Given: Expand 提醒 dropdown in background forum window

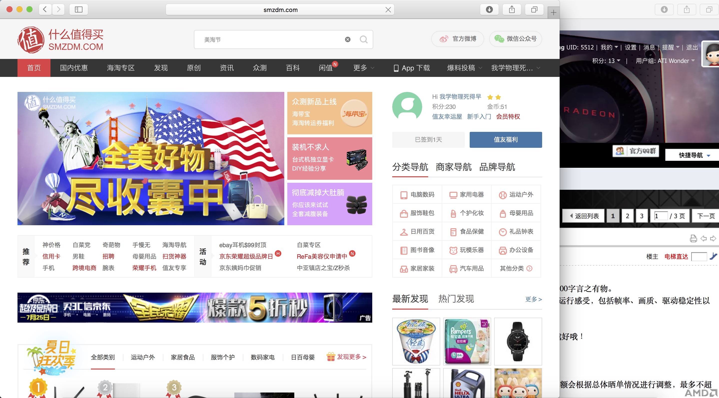Looking at the screenshot, I should pos(671,47).
